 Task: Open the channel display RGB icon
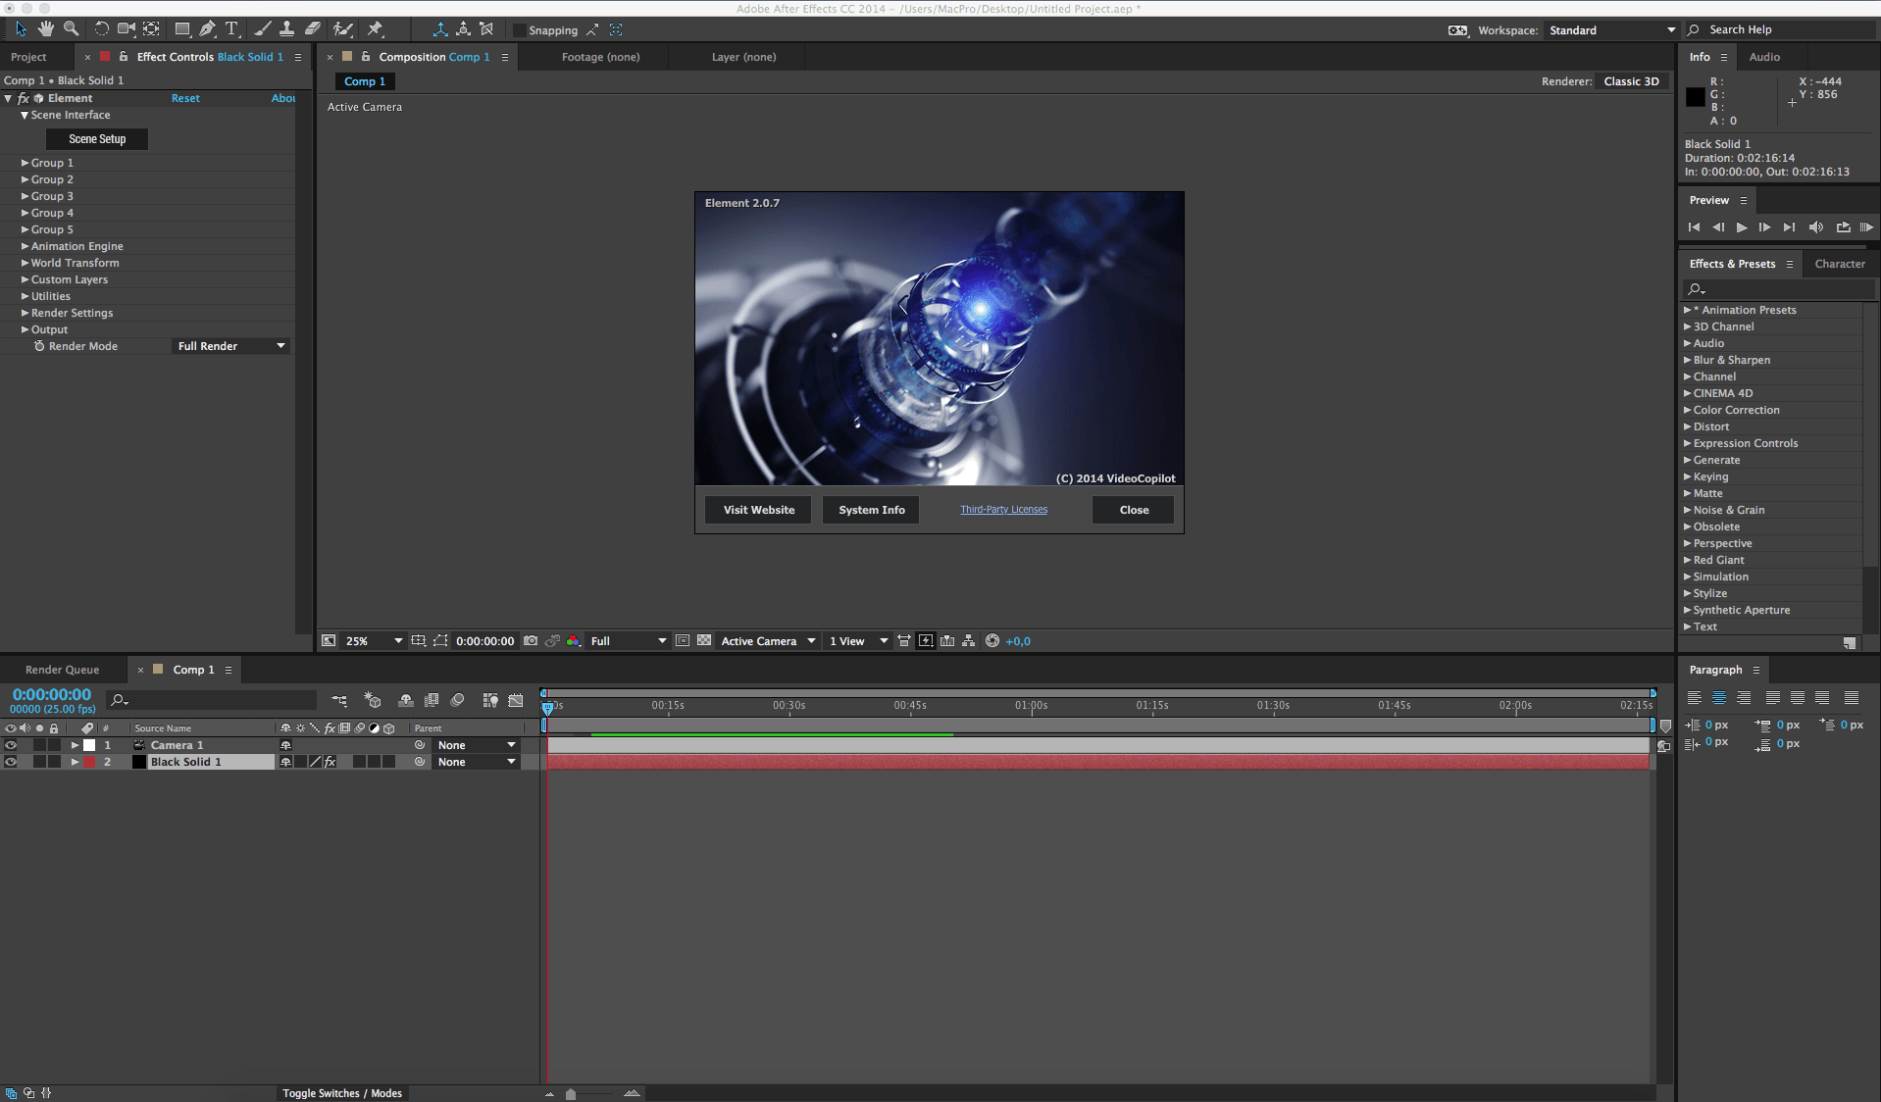pyautogui.click(x=574, y=641)
